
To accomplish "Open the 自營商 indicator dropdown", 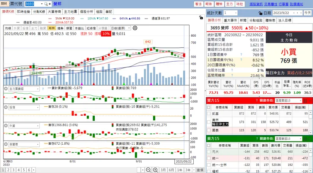I will pyautogui.click(x=38, y=144).
